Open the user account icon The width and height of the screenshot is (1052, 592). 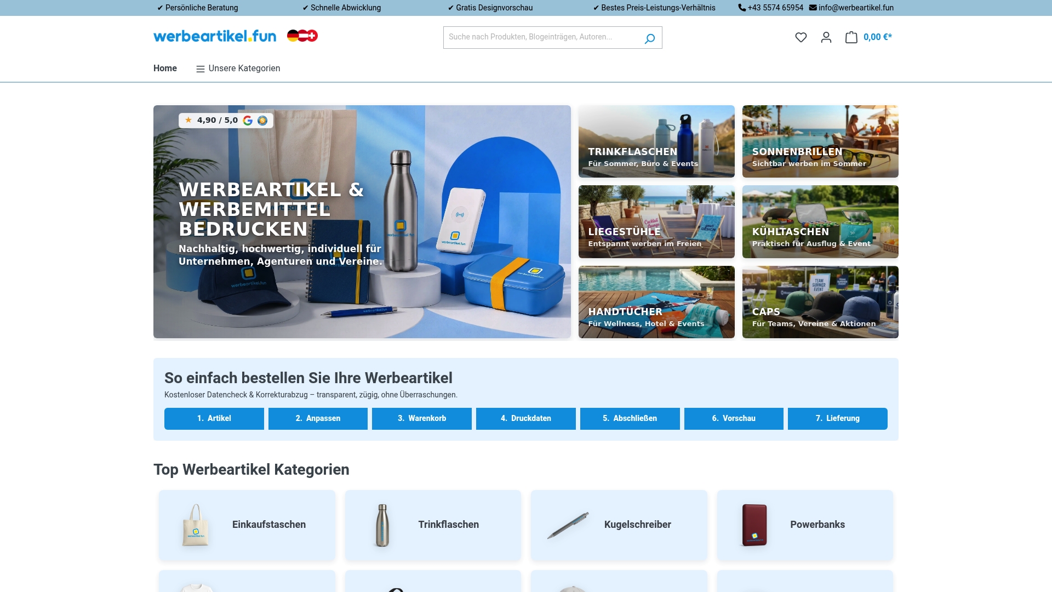(x=826, y=37)
